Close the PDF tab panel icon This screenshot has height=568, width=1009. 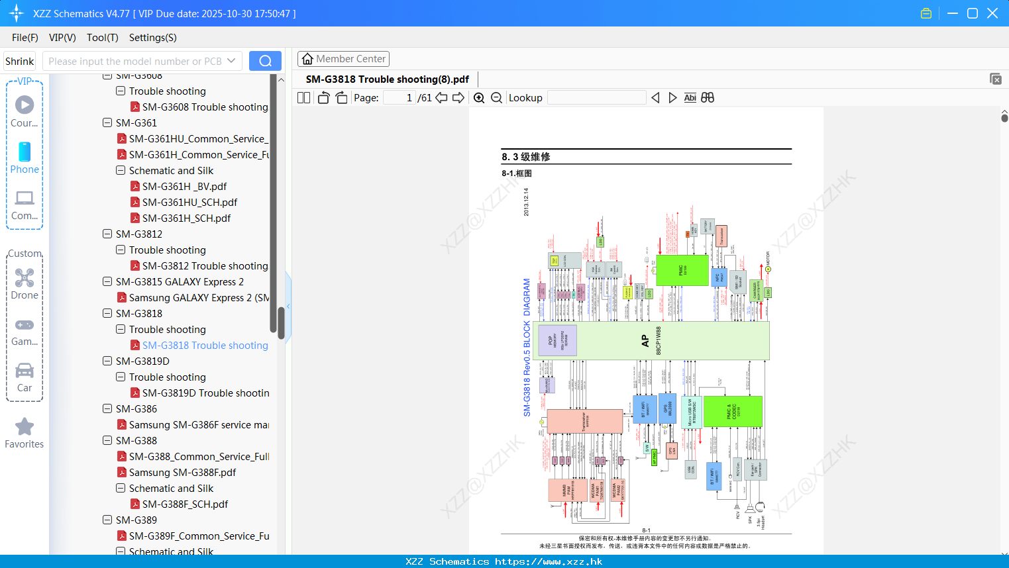pyautogui.click(x=996, y=79)
